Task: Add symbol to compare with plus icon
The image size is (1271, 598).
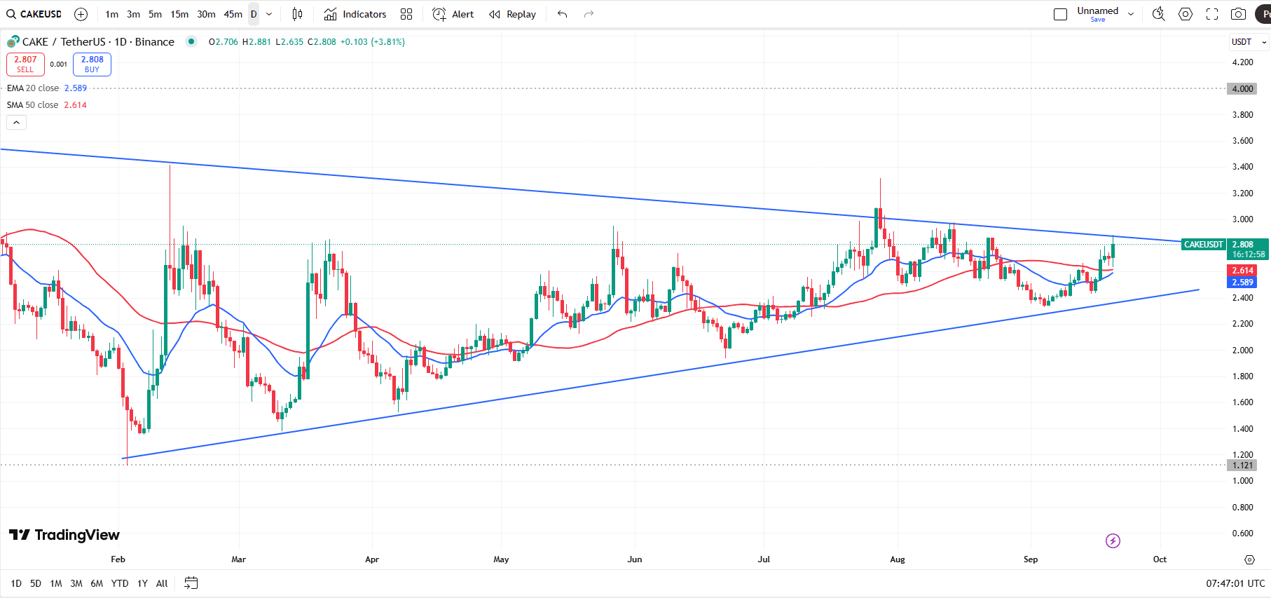Action: 81,14
